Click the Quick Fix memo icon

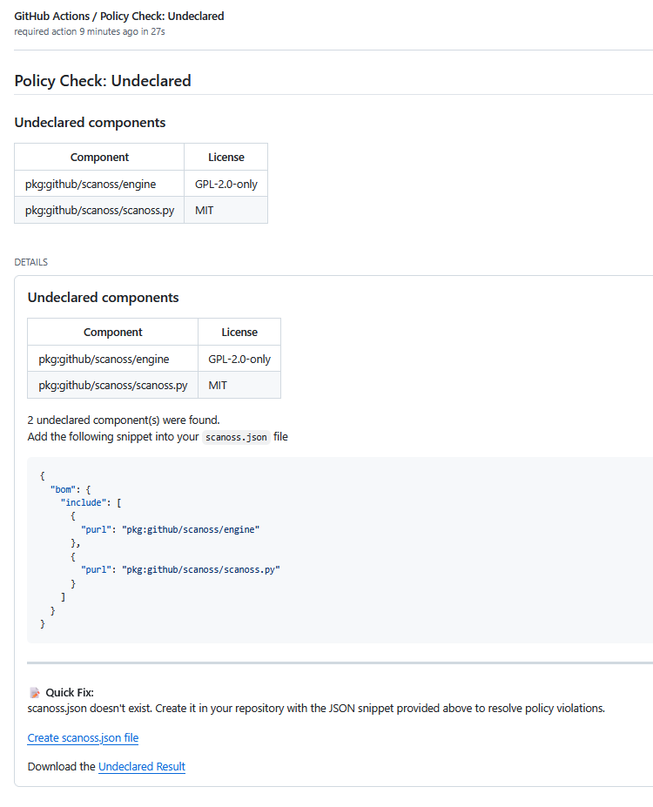point(35,693)
